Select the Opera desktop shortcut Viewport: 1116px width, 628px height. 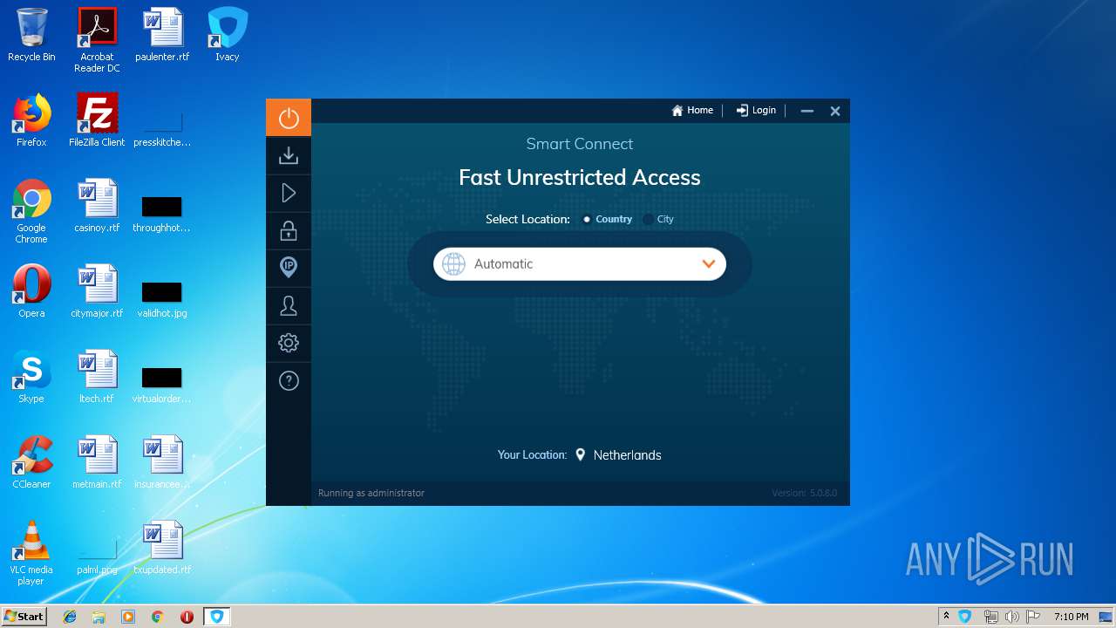31,291
